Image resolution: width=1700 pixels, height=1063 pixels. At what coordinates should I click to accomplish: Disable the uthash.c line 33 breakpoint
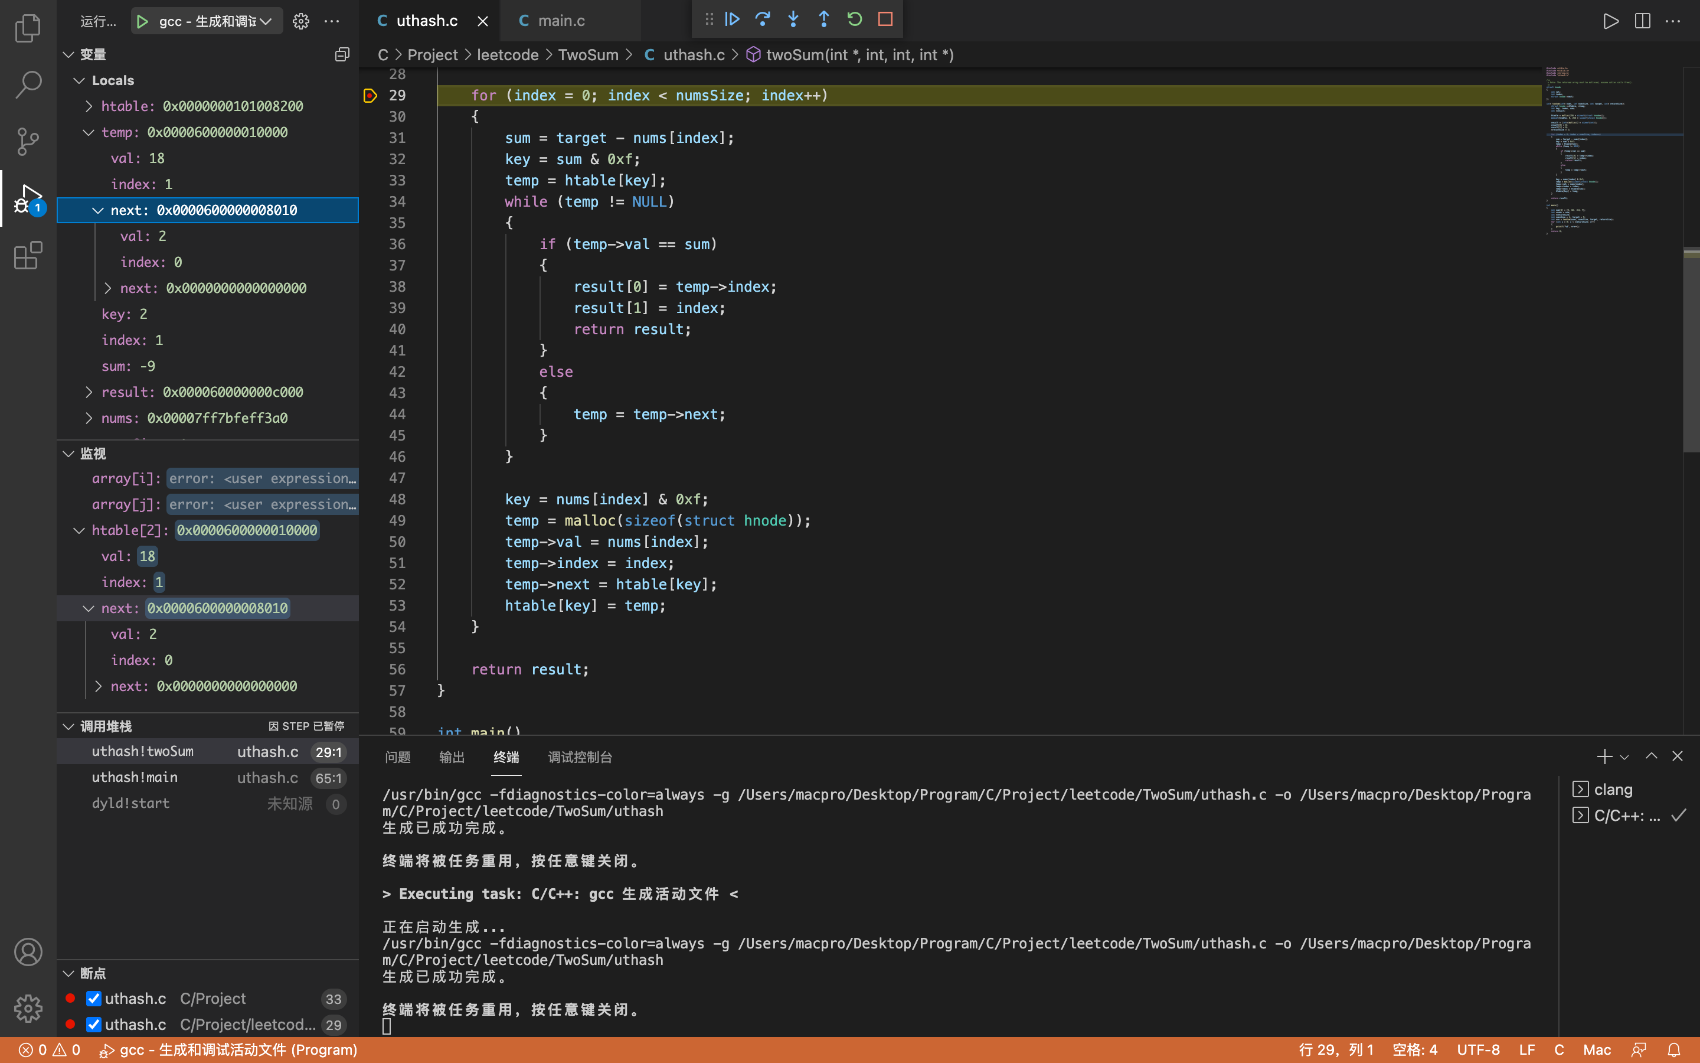point(93,998)
